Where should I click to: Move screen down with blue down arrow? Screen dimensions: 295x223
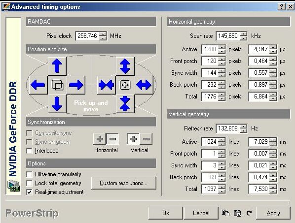click(x=57, y=103)
